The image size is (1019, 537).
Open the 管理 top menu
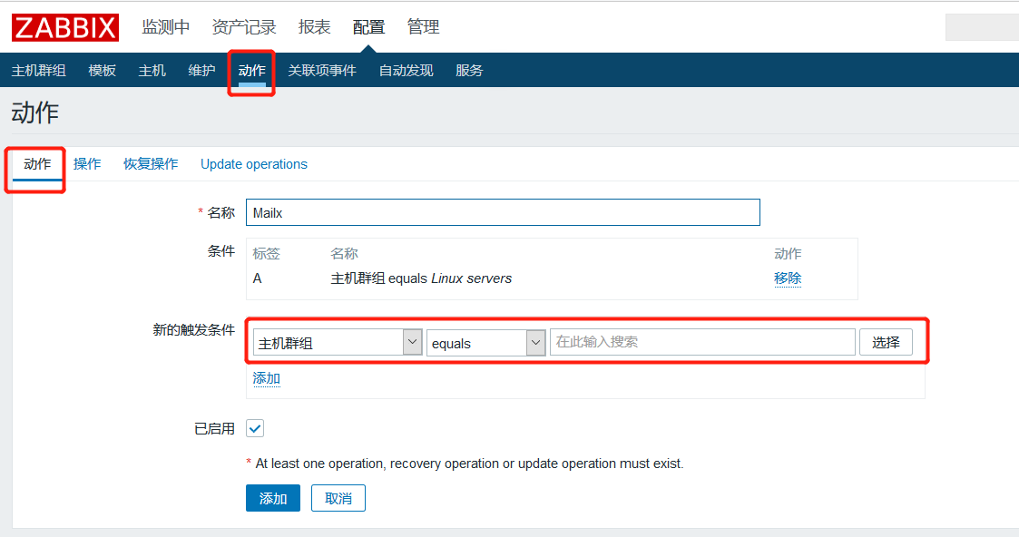coord(423,27)
